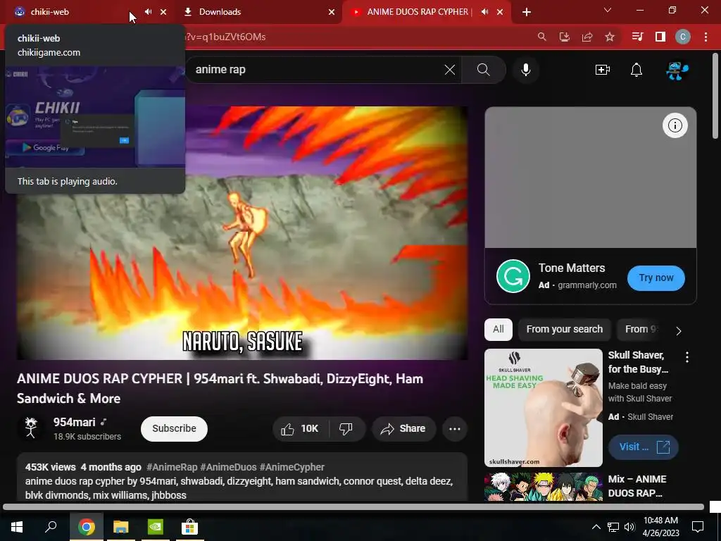Open the Chrome profile avatar
This screenshot has width=721, height=541.
tap(683, 37)
